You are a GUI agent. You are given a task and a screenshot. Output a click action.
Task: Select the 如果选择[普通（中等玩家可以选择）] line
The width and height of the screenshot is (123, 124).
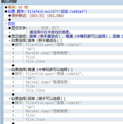tap(63, 69)
